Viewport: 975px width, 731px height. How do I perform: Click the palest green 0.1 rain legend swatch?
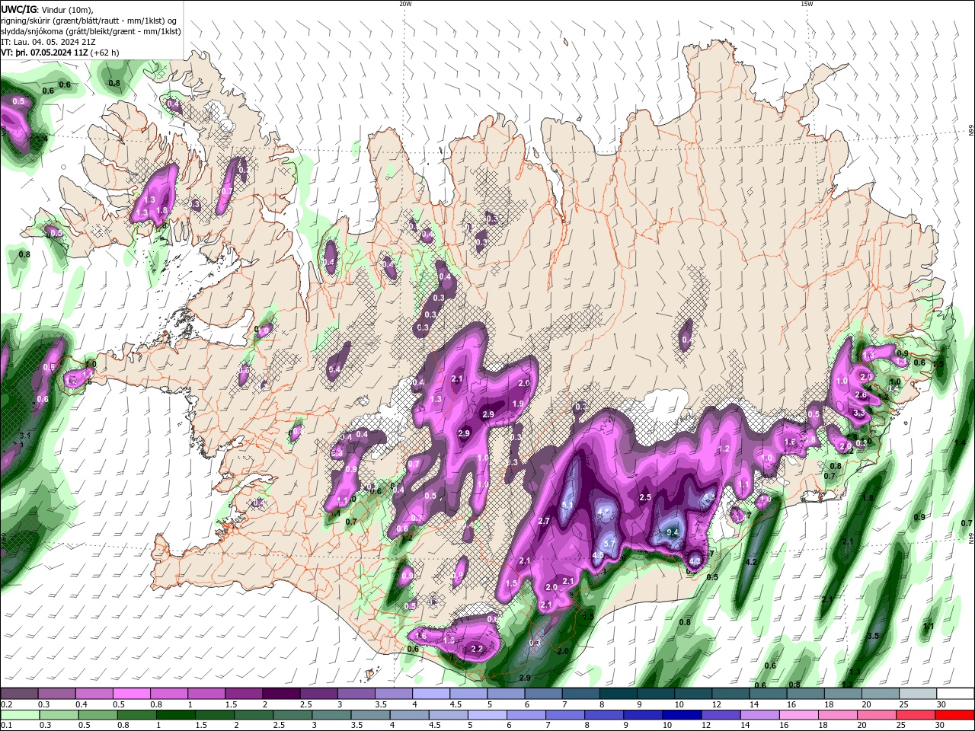tap(20, 715)
